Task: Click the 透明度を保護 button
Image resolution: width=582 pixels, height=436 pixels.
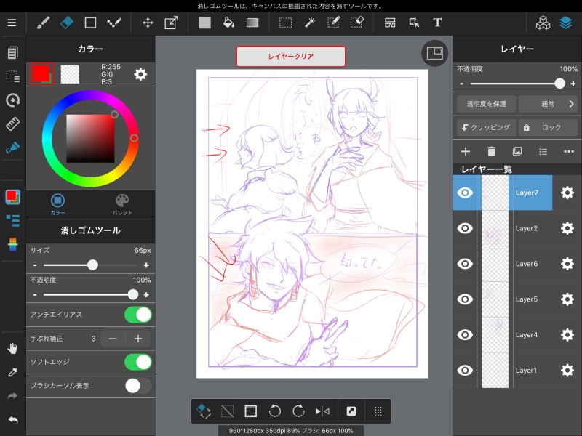Action: point(486,104)
